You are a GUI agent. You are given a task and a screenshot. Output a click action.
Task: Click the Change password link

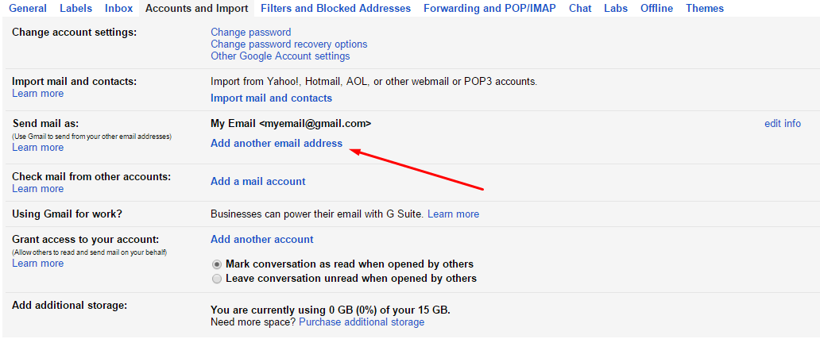pyautogui.click(x=250, y=33)
